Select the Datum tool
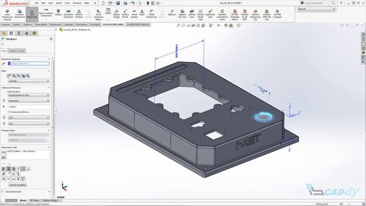Image resolution: width=366 pixels, height=206 pixels. coord(58,13)
